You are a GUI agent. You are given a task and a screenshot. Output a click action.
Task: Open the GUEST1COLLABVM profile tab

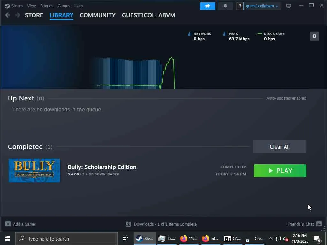148,15
